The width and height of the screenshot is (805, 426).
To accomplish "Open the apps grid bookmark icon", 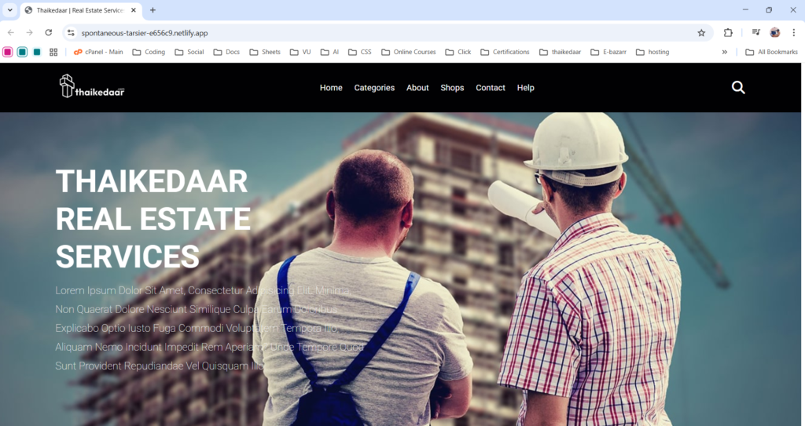I will click(x=53, y=53).
